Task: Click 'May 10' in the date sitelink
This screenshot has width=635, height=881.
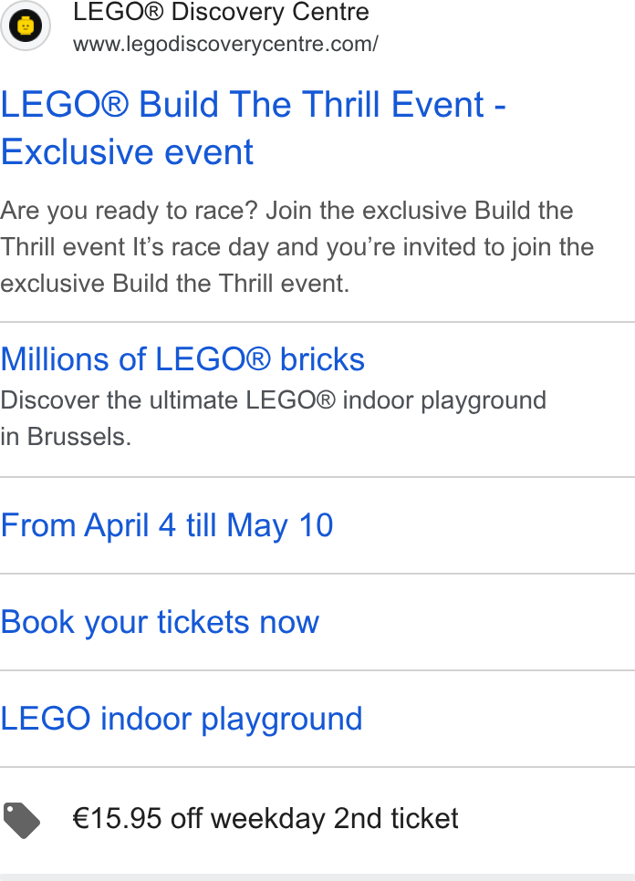Action: click(280, 526)
